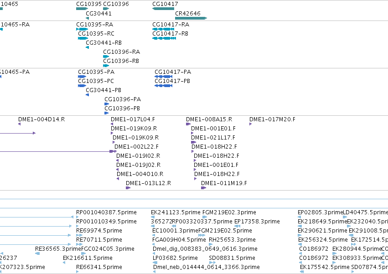Click transcript CG30441-RB label
This screenshot has height=274, width=388.
point(103,43)
